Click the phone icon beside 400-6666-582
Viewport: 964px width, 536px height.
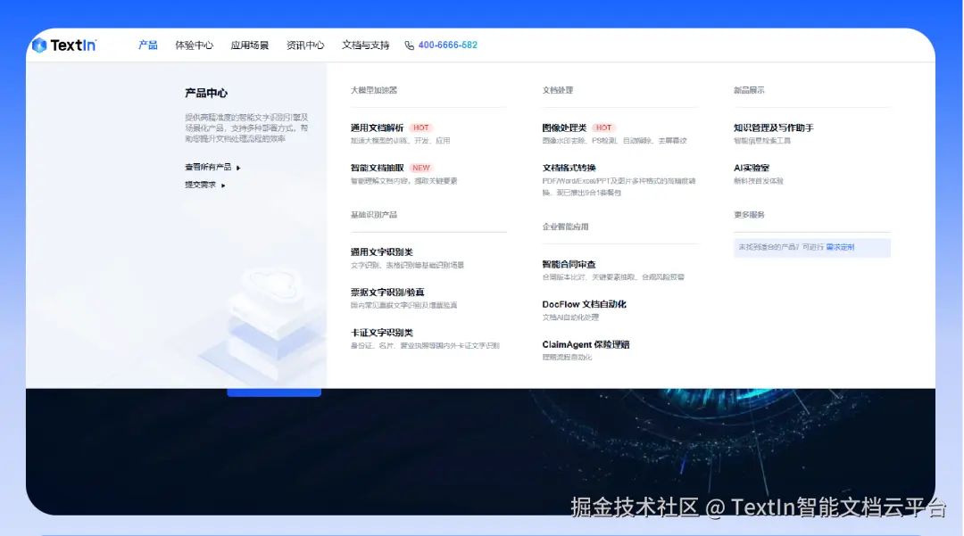point(409,45)
